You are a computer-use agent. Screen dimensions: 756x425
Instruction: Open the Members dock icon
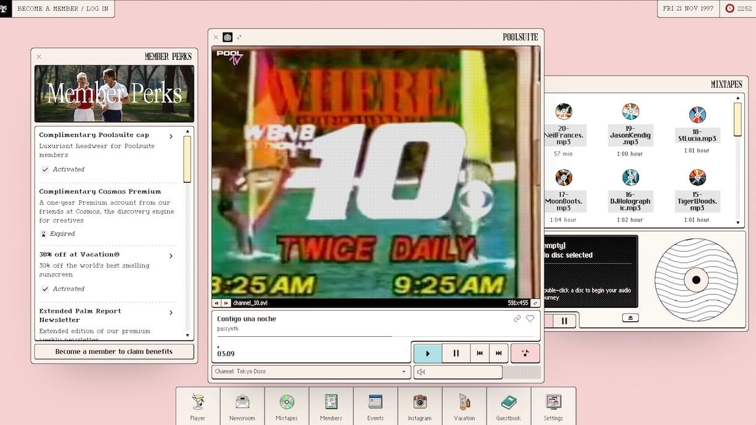331,406
